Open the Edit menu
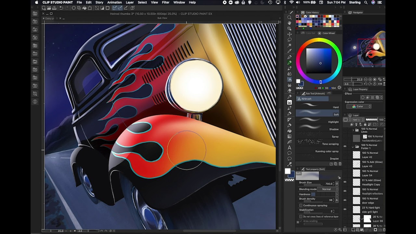 coord(89,2)
